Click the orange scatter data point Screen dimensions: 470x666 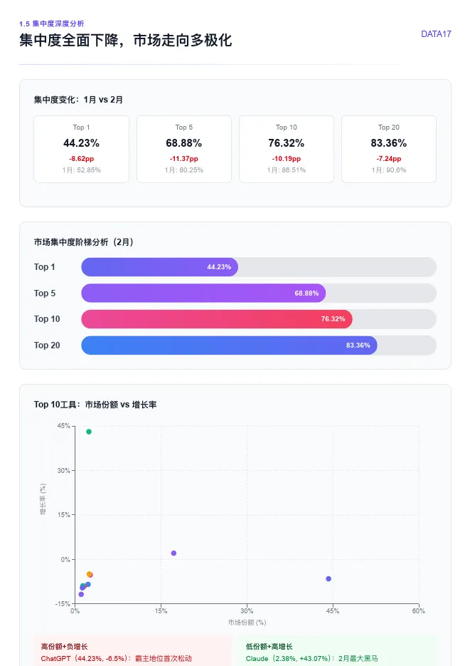pyautogui.click(x=89, y=574)
